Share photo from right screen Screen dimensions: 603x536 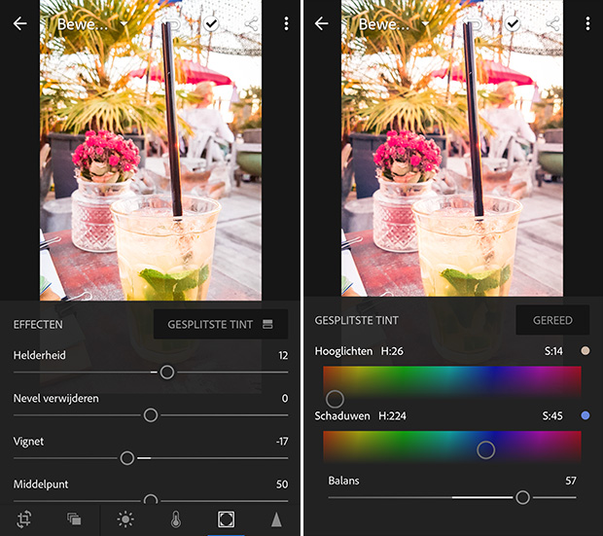552,24
